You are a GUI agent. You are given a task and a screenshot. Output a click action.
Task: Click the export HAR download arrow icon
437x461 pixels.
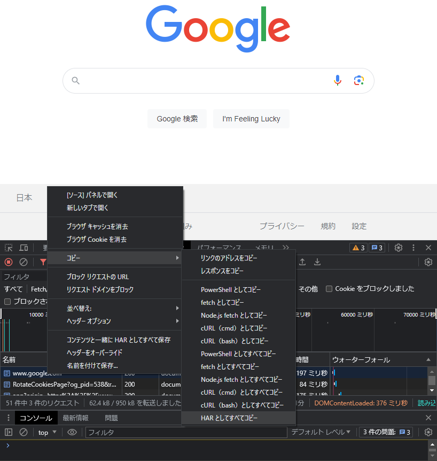point(317,262)
